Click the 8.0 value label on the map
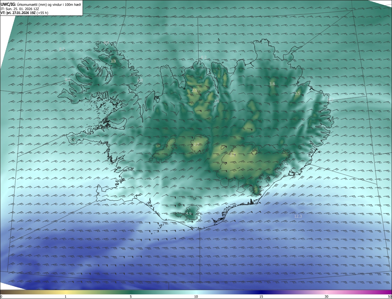The height and width of the screenshot is (299, 392). [x=140, y=80]
